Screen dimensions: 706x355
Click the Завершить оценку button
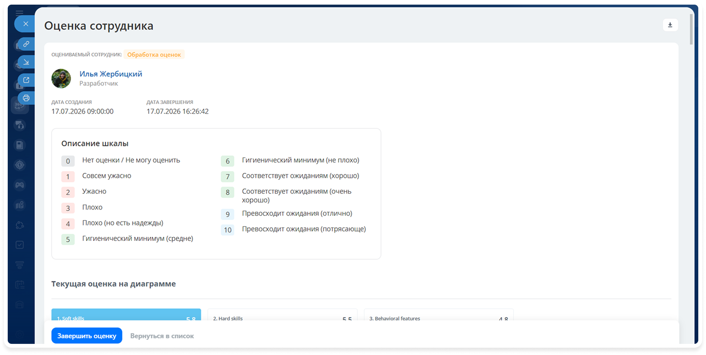coord(87,336)
